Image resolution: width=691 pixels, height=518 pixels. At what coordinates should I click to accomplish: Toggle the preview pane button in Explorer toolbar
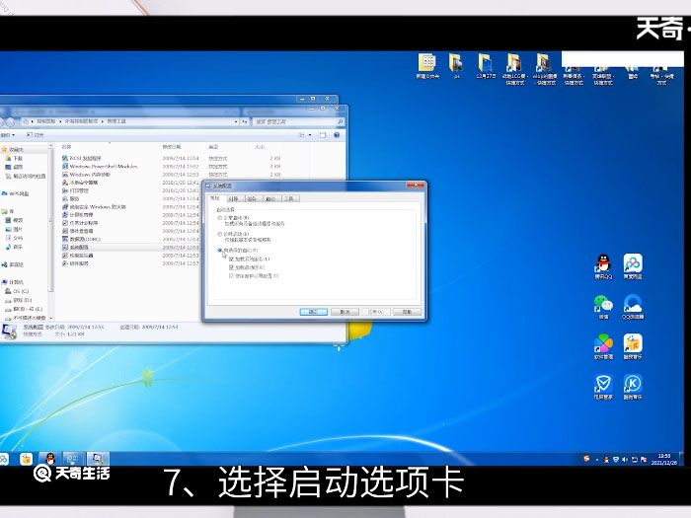[323, 135]
